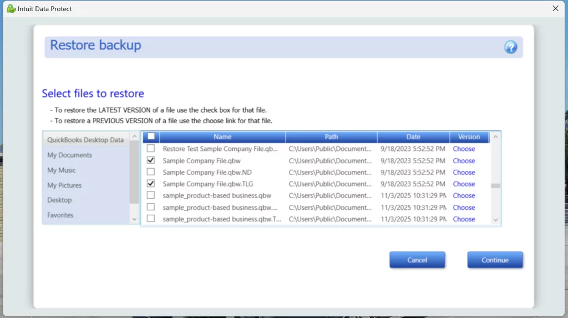The image size is (568, 318).
Task: Click the file list scrollbar thumb
Action: pyautogui.click(x=495, y=186)
